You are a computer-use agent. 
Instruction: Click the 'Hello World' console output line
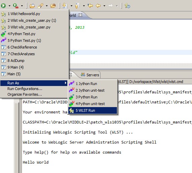pyautogui.click(x=36, y=162)
